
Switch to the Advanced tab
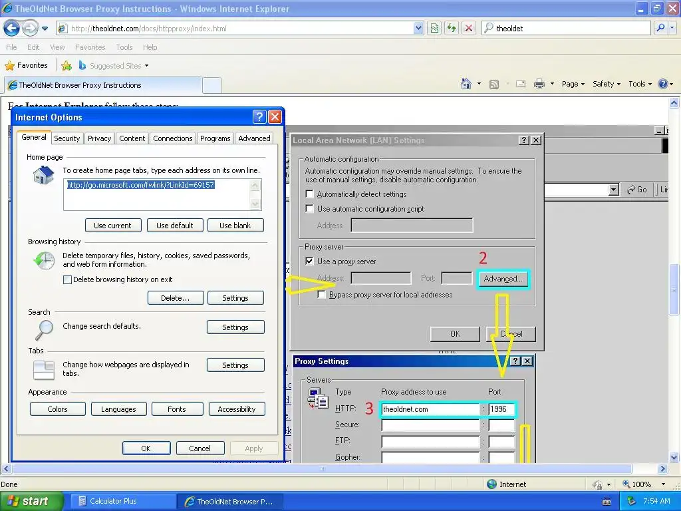click(x=254, y=138)
